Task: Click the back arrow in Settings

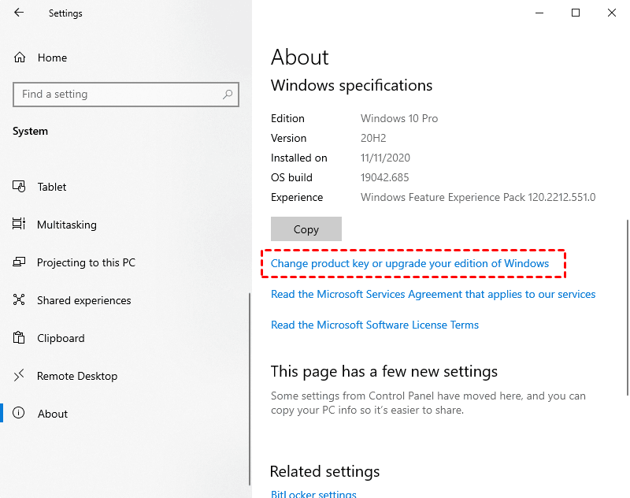Action: 19,13
